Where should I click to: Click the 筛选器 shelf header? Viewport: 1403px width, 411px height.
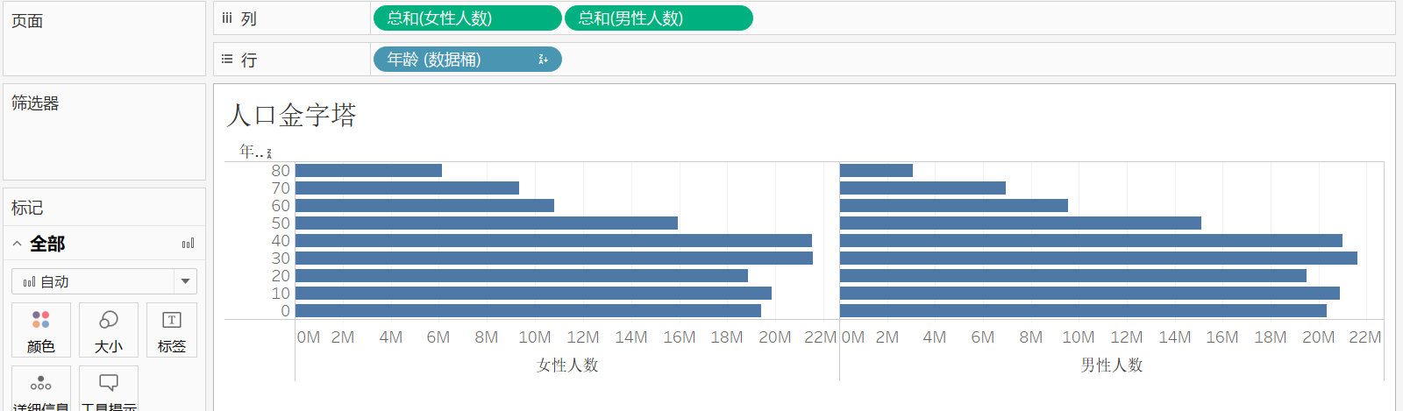pos(35,103)
